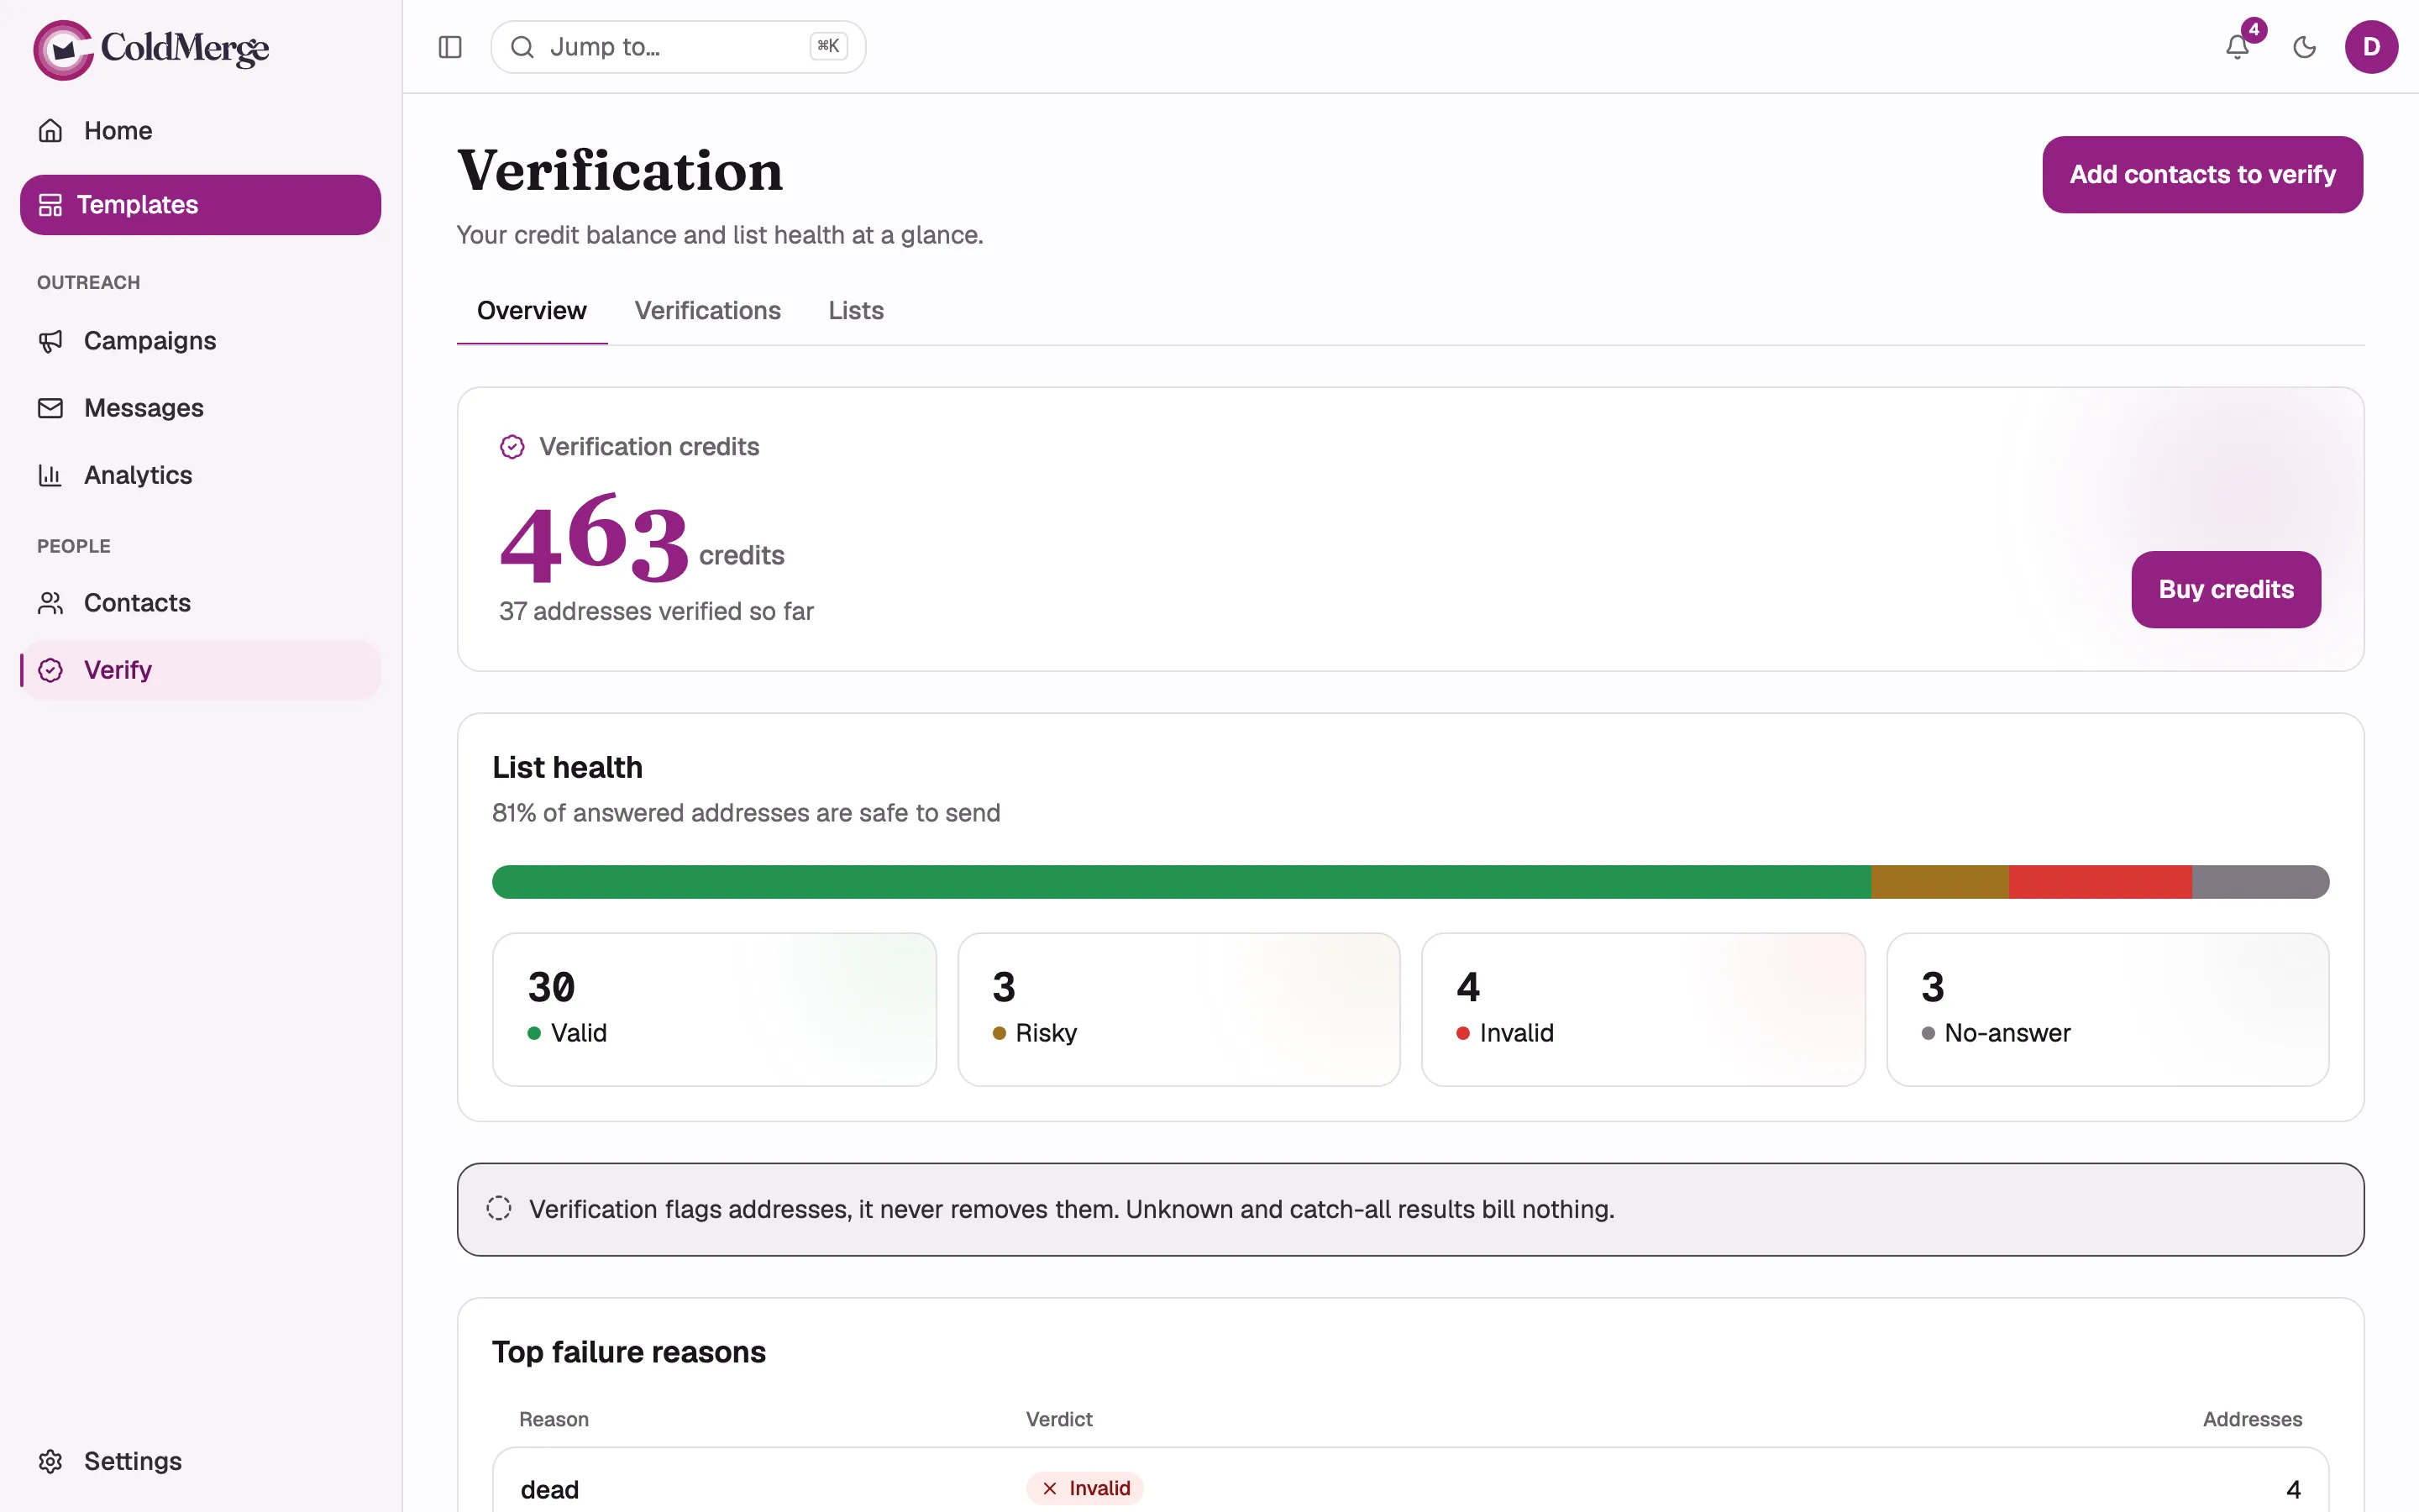The height and width of the screenshot is (1512, 2419).
Task: Open Messages in sidebar
Action: [x=200, y=408]
